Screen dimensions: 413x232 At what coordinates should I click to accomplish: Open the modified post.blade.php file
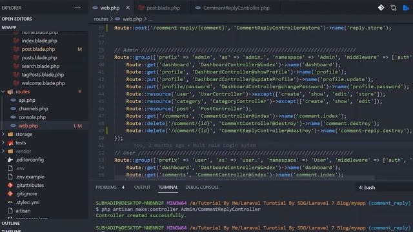38,49
